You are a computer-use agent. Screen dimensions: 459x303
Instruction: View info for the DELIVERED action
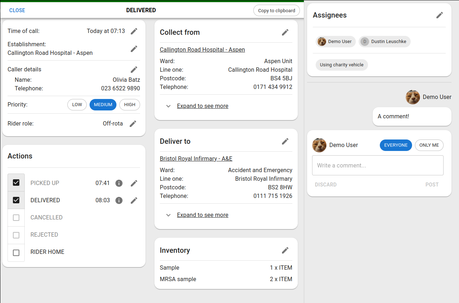tap(119, 200)
